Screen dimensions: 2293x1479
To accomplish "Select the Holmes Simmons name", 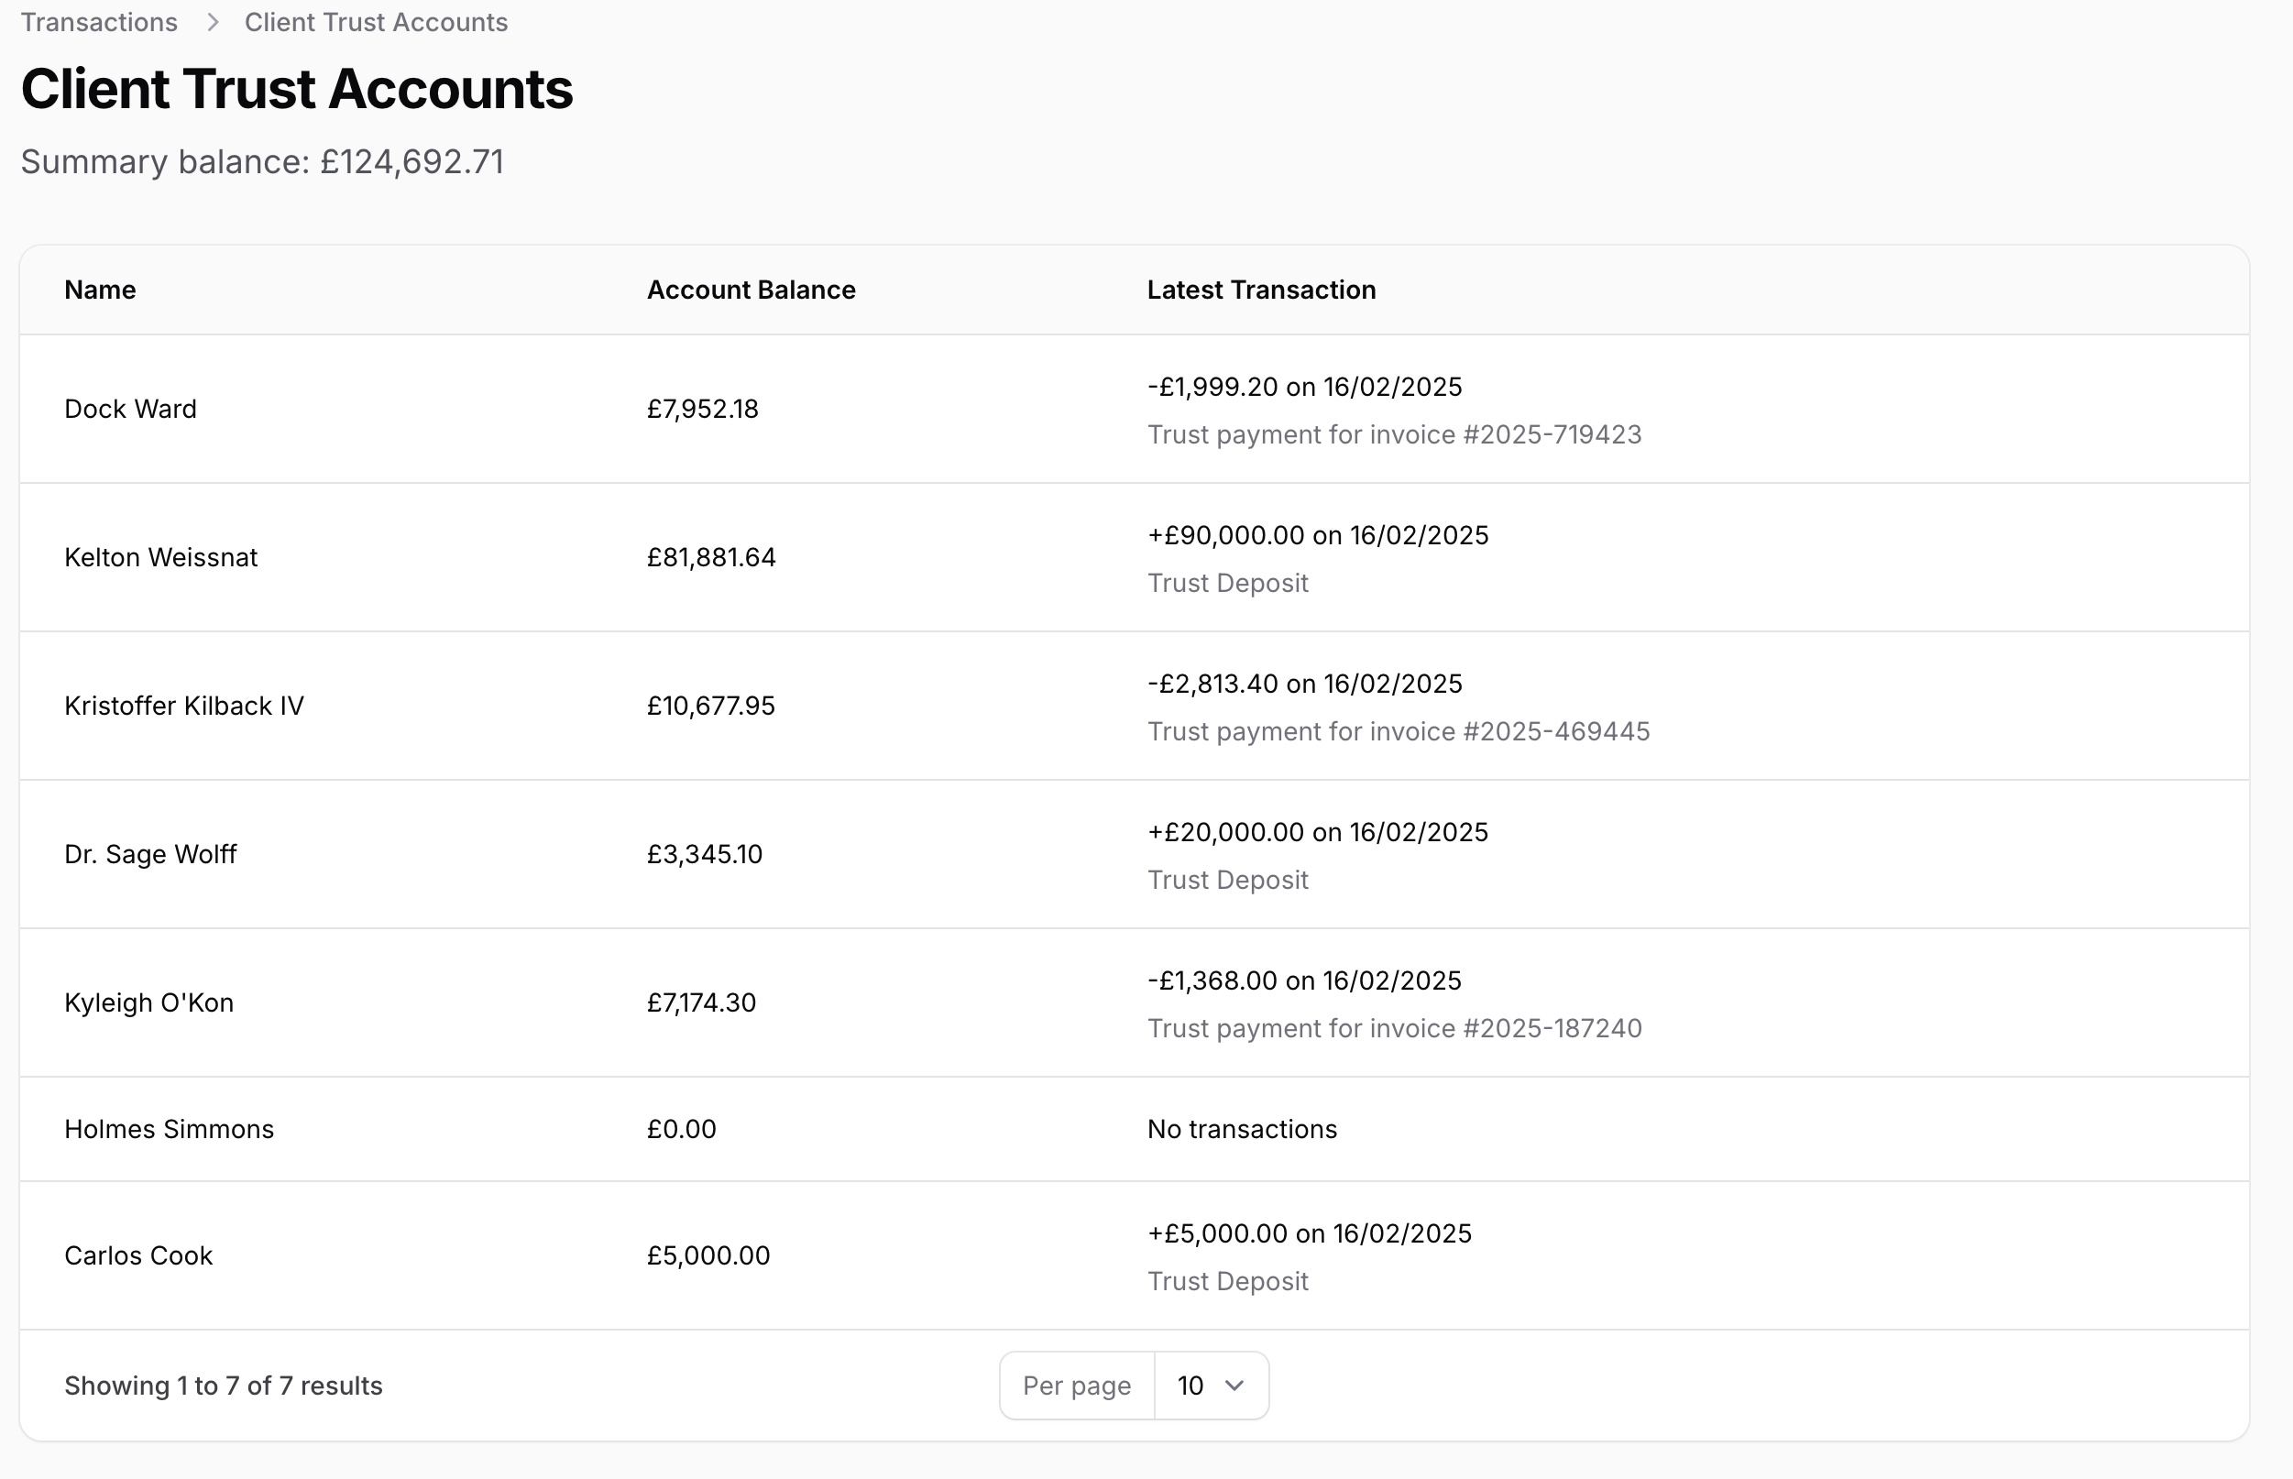I will coord(169,1128).
